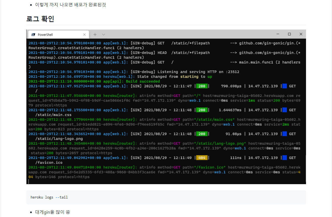Close the PowerShell tab

click(x=85, y=35)
